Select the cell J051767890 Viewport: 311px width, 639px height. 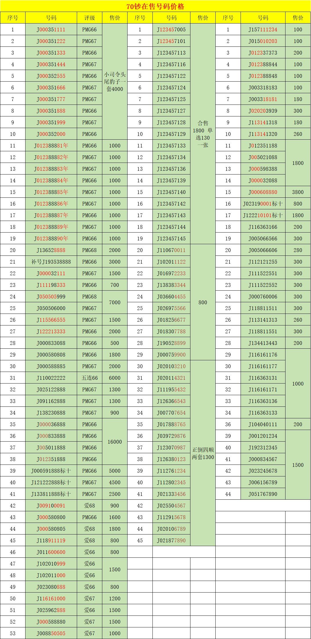[x=263, y=494]
